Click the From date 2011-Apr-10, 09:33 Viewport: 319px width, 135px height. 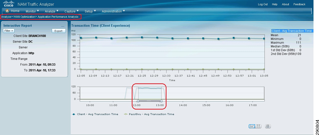click(x=42, y=65)
